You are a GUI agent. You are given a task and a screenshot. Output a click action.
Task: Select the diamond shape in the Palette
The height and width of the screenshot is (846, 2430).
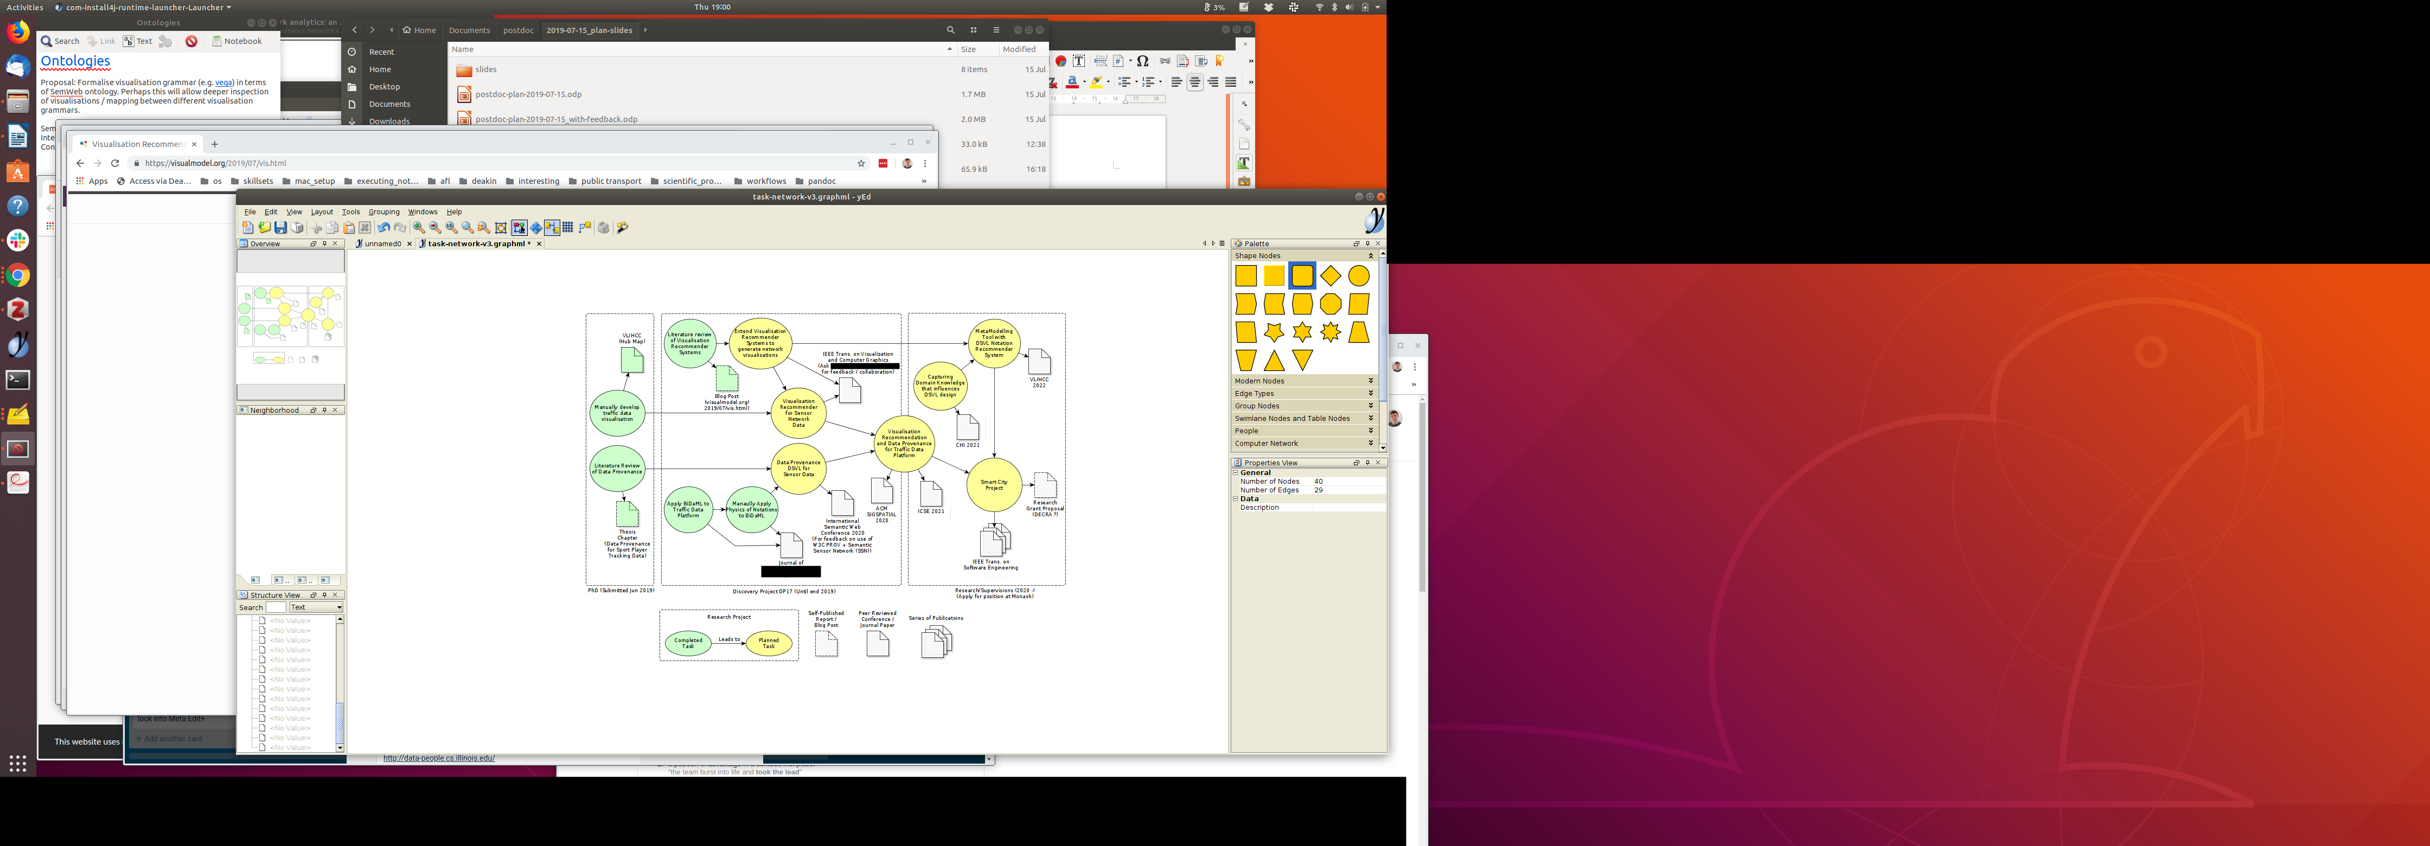(x=1330, y=275)
